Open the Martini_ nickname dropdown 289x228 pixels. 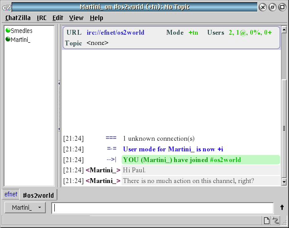coord(25,208)
